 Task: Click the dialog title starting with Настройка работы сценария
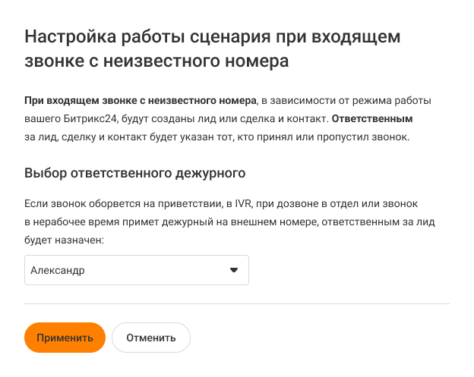tap(213, 37)
